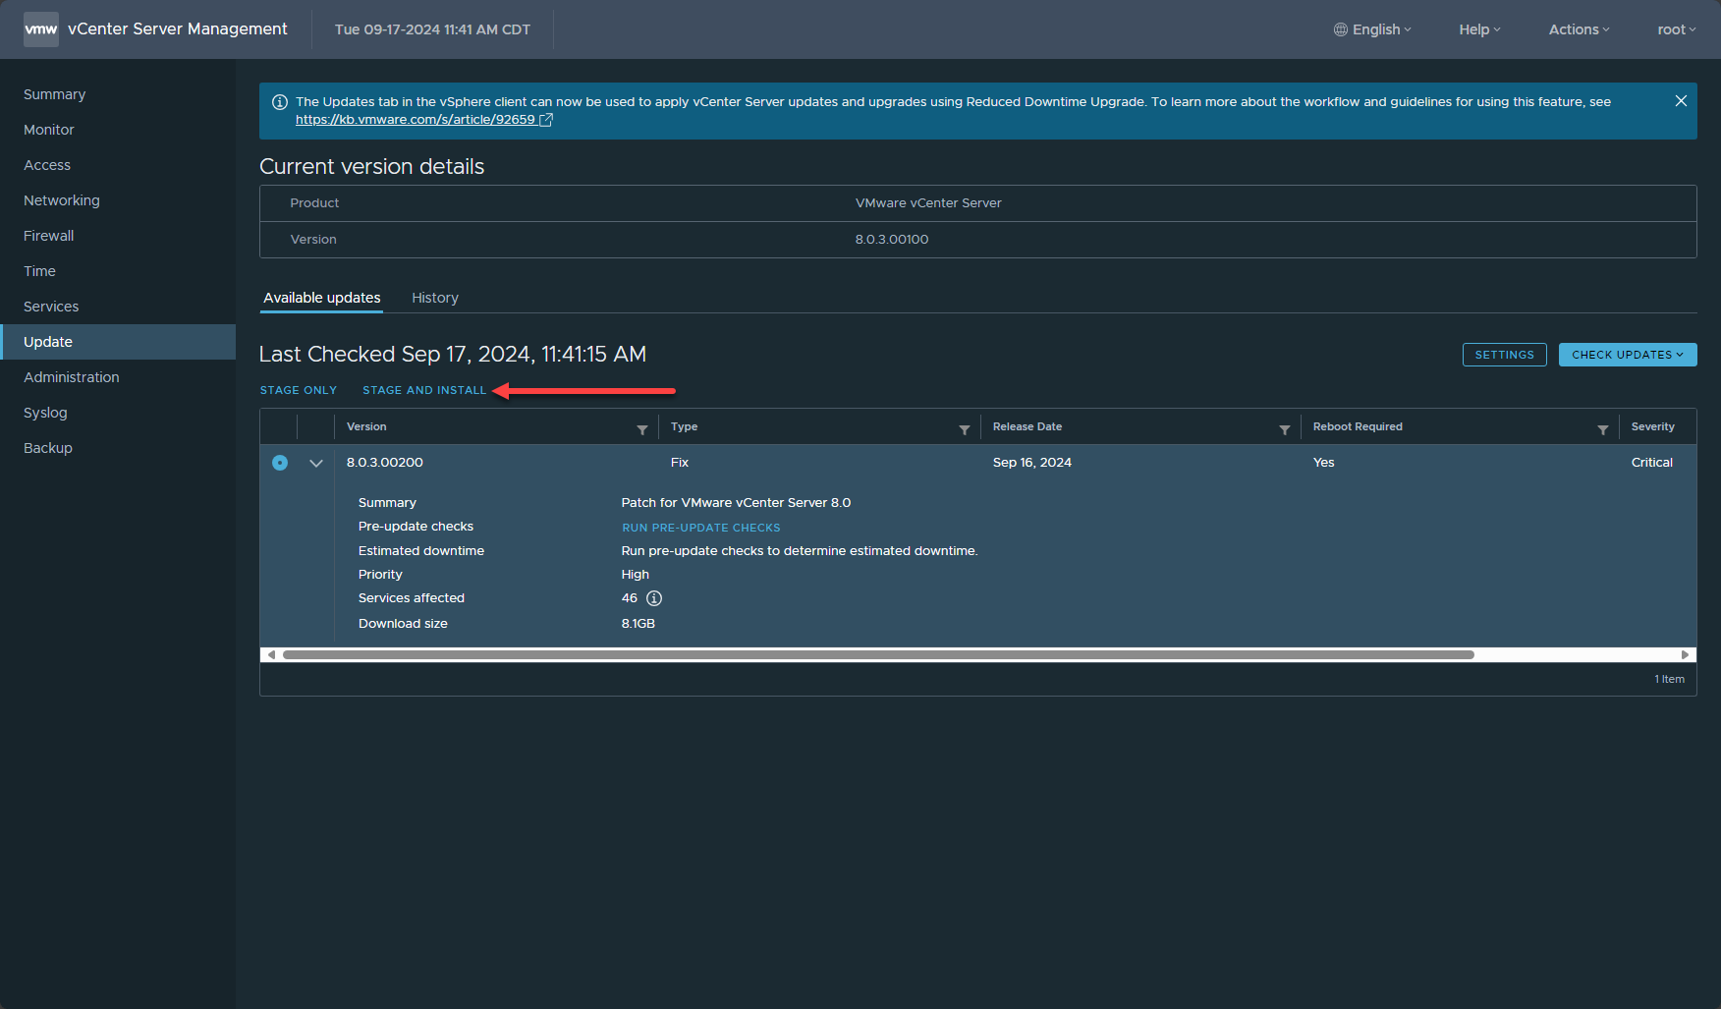Click the vmw logo icon
This screenshot has width=1721, height=1009.
pos(40,29)
